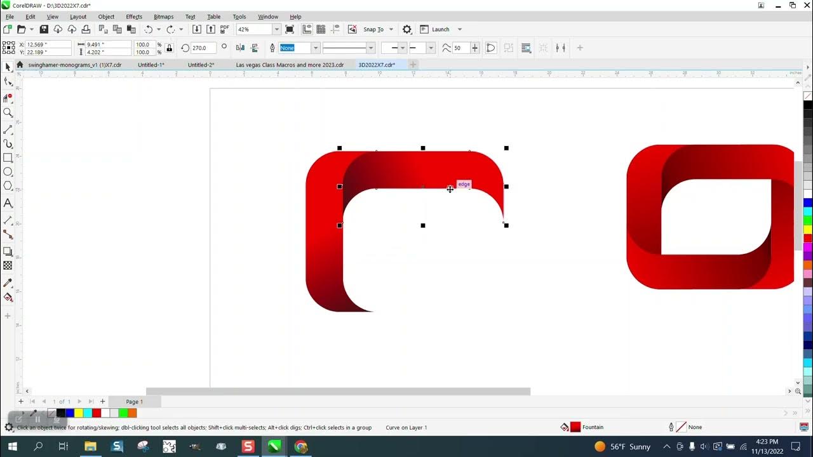
Task: Click the Import icon
Action: 197,29
